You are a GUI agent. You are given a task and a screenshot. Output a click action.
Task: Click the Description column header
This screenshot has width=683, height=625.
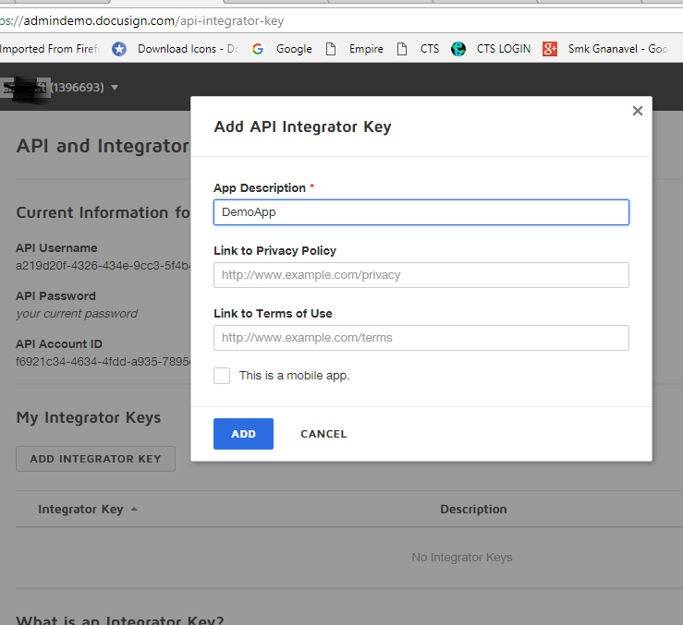coord(473,510)
